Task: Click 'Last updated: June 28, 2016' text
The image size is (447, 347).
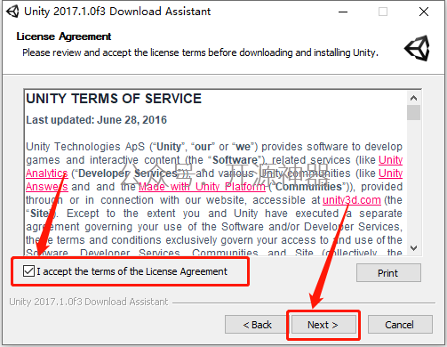Action: click(97, 120)
